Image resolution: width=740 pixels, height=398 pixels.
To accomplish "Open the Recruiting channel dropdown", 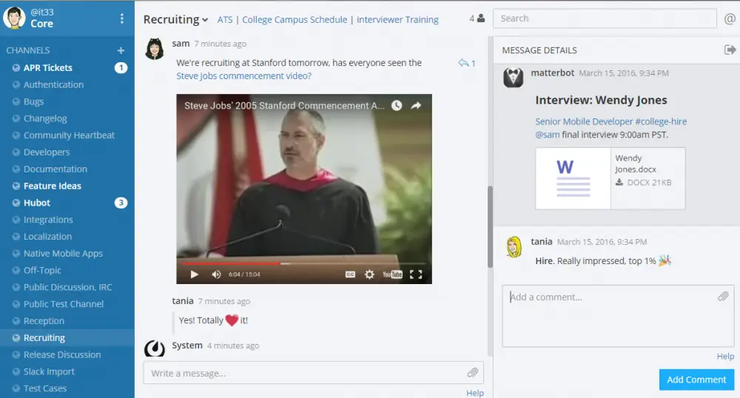I will (175, 19).
